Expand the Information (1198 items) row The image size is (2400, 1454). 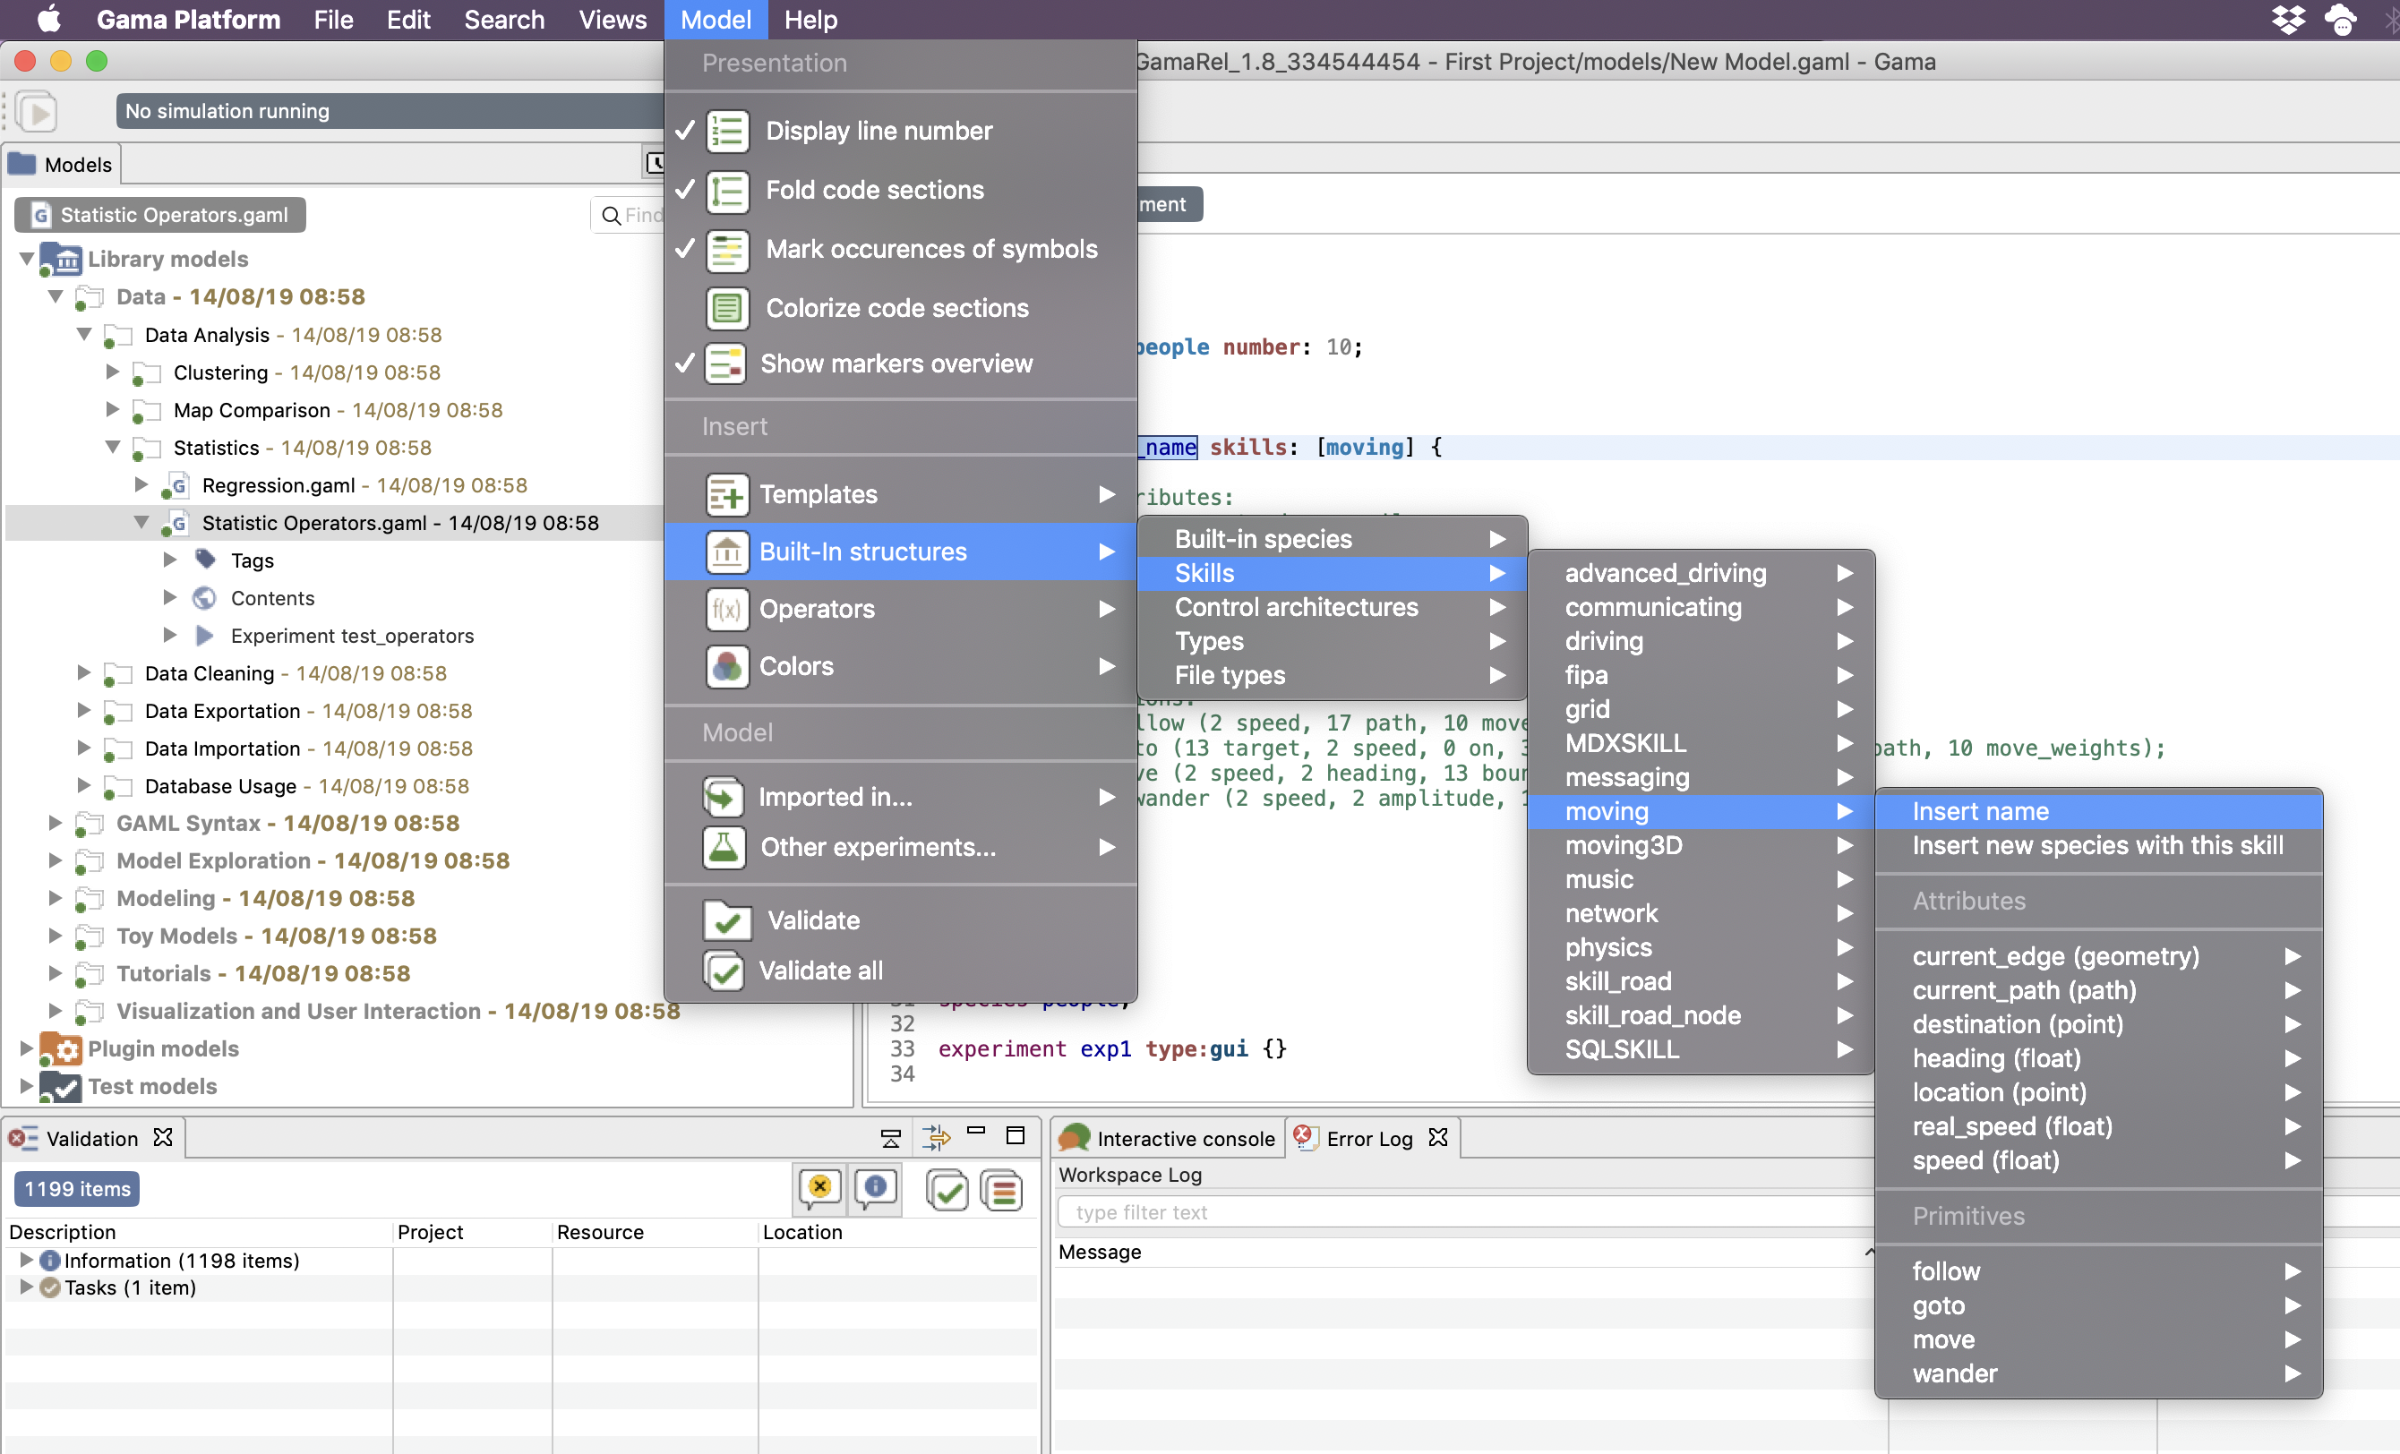tap(26, 1261)
